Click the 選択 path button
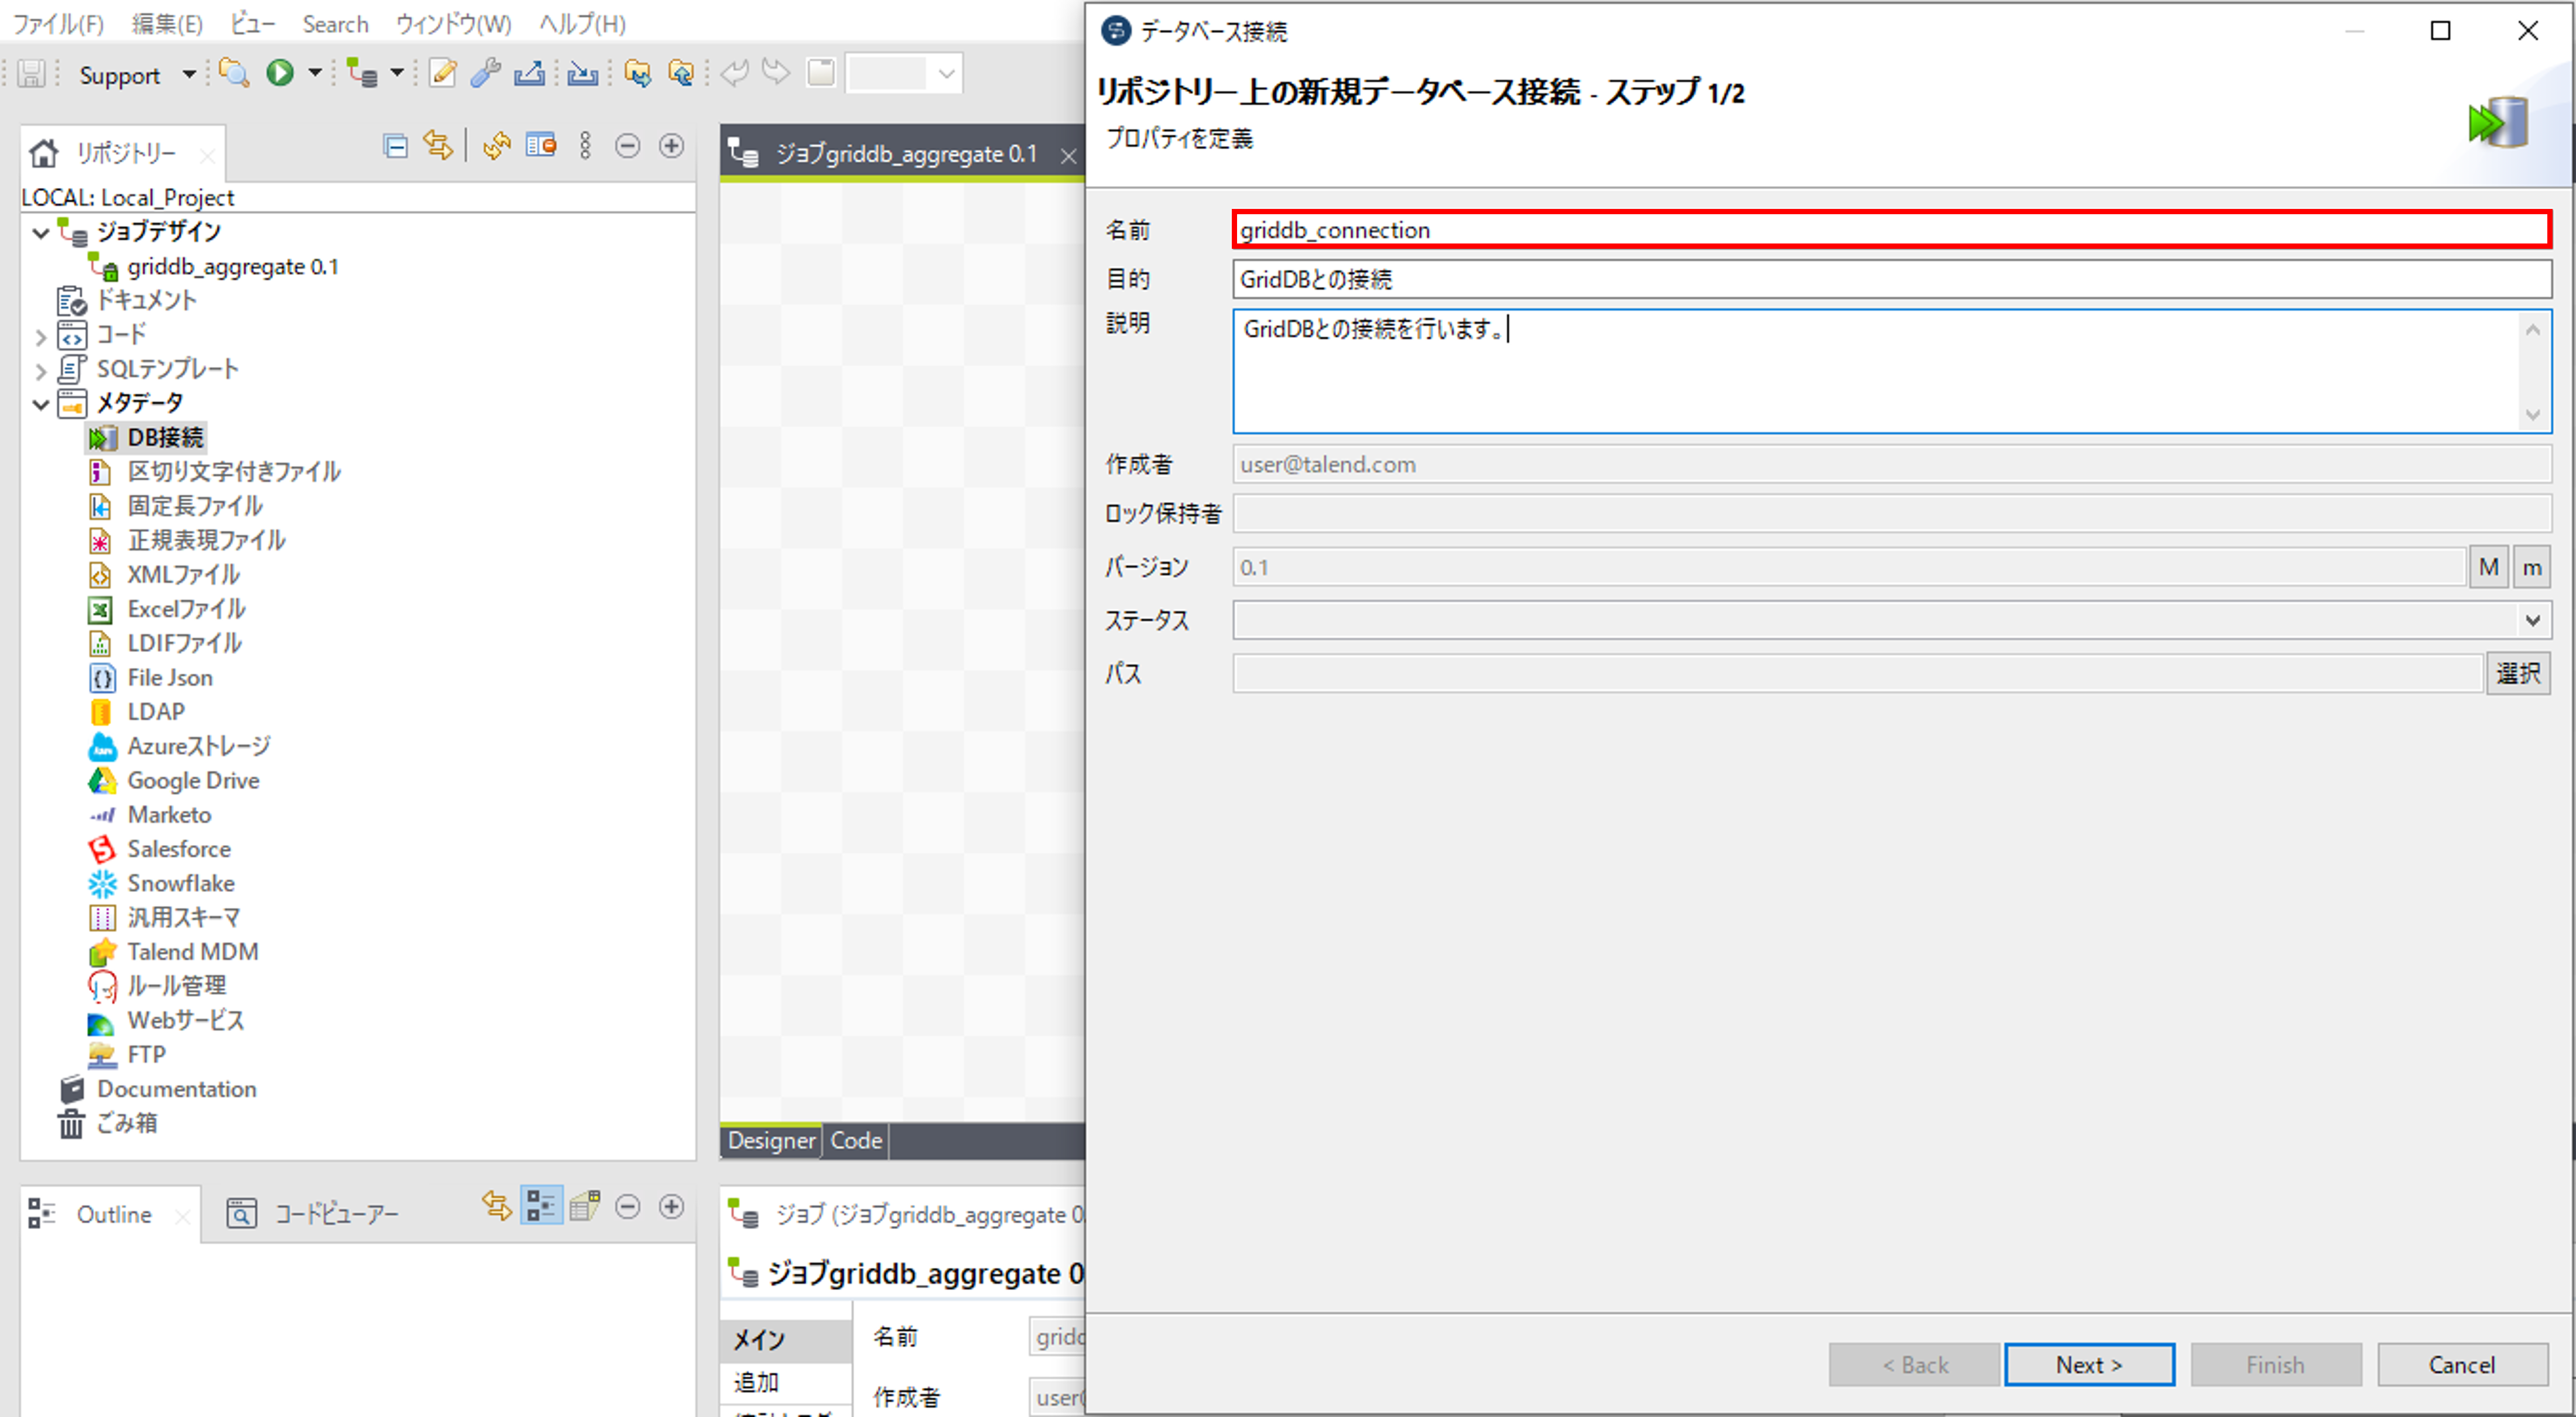Image resolution: width=2576 pixels, height=1417 pixels. click(x=2517, y=674)
